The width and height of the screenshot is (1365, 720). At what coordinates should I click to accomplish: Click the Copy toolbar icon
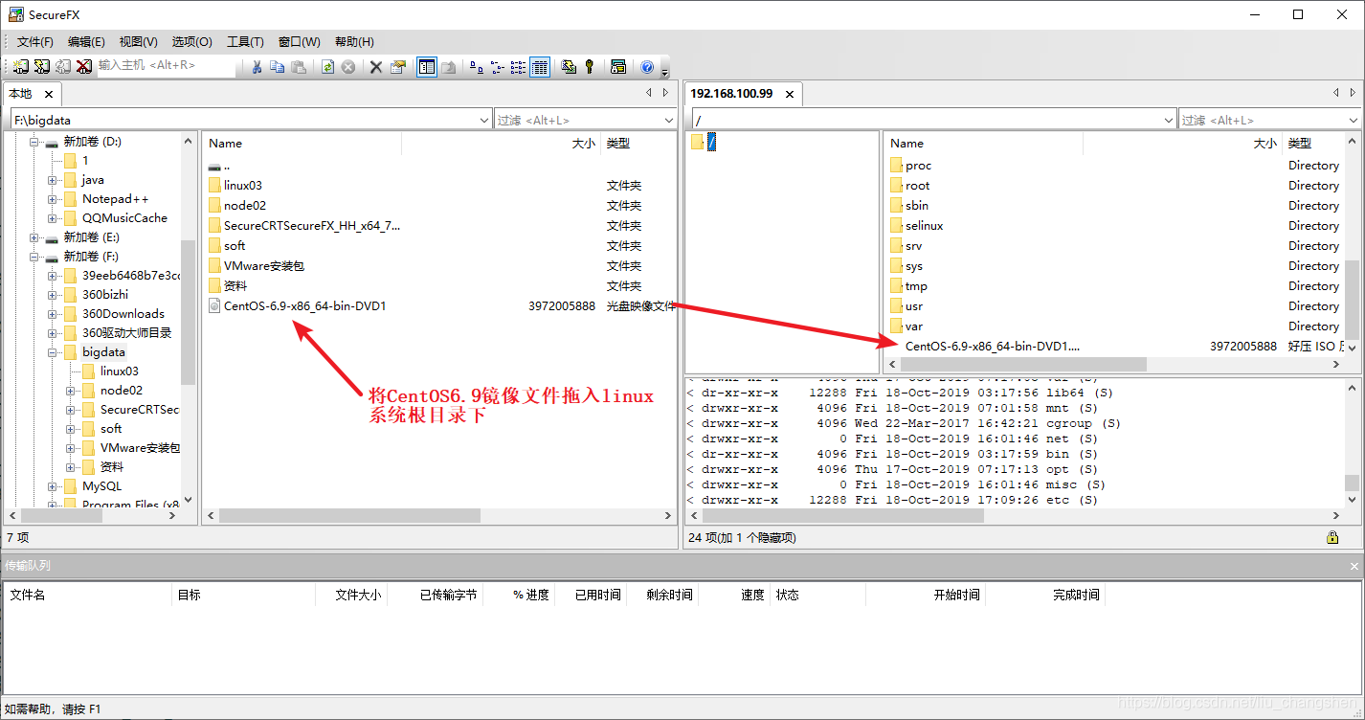(278, 66)
